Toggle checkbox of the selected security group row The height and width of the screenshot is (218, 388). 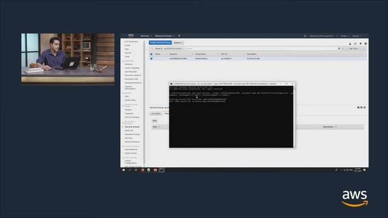pos(152,59)
